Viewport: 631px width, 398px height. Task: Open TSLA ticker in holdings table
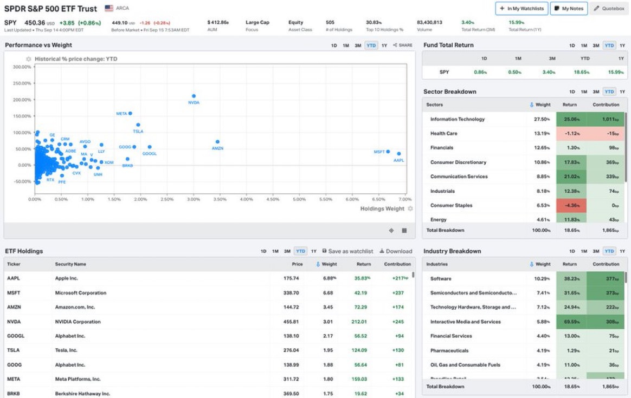[x=13, y=350]
